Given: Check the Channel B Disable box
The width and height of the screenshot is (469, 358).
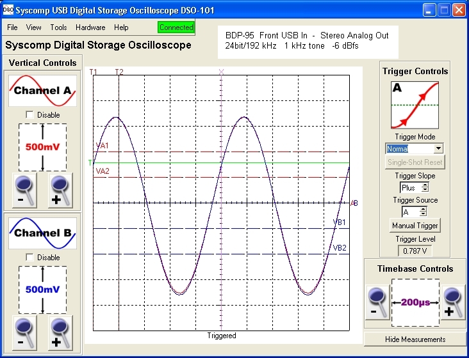Looking at the screenshot, I should coord(29,258).
